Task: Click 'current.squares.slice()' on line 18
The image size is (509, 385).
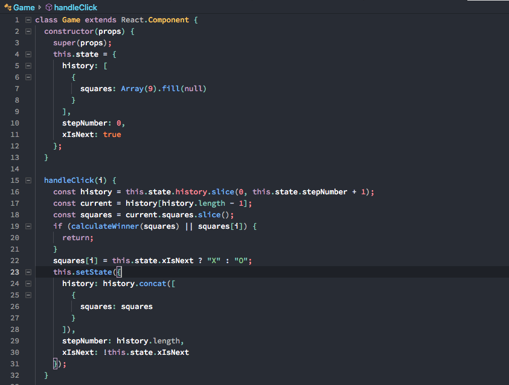Action: (x=178, y=215)
